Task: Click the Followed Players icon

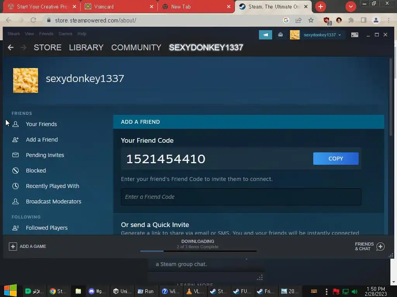Action: pyautogui.click(x=16, y=228)
